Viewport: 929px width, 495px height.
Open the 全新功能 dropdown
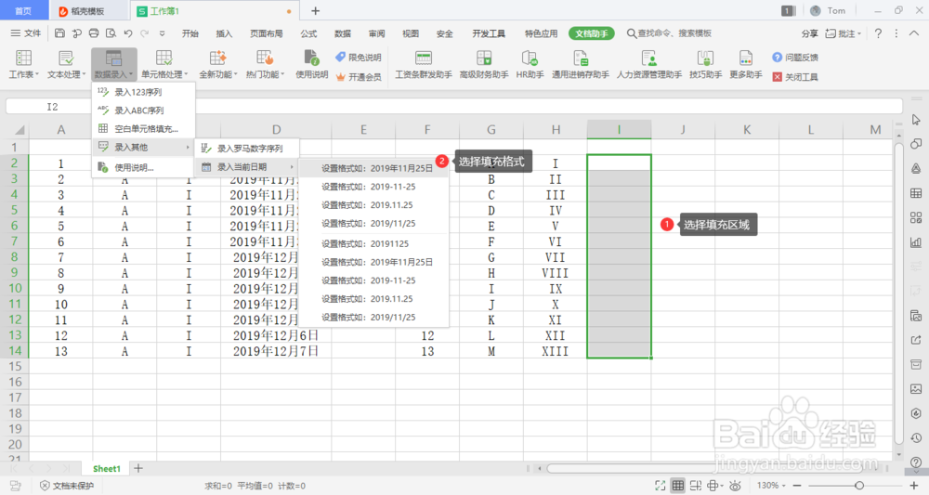pyautogui.click(x=218, y=64)
